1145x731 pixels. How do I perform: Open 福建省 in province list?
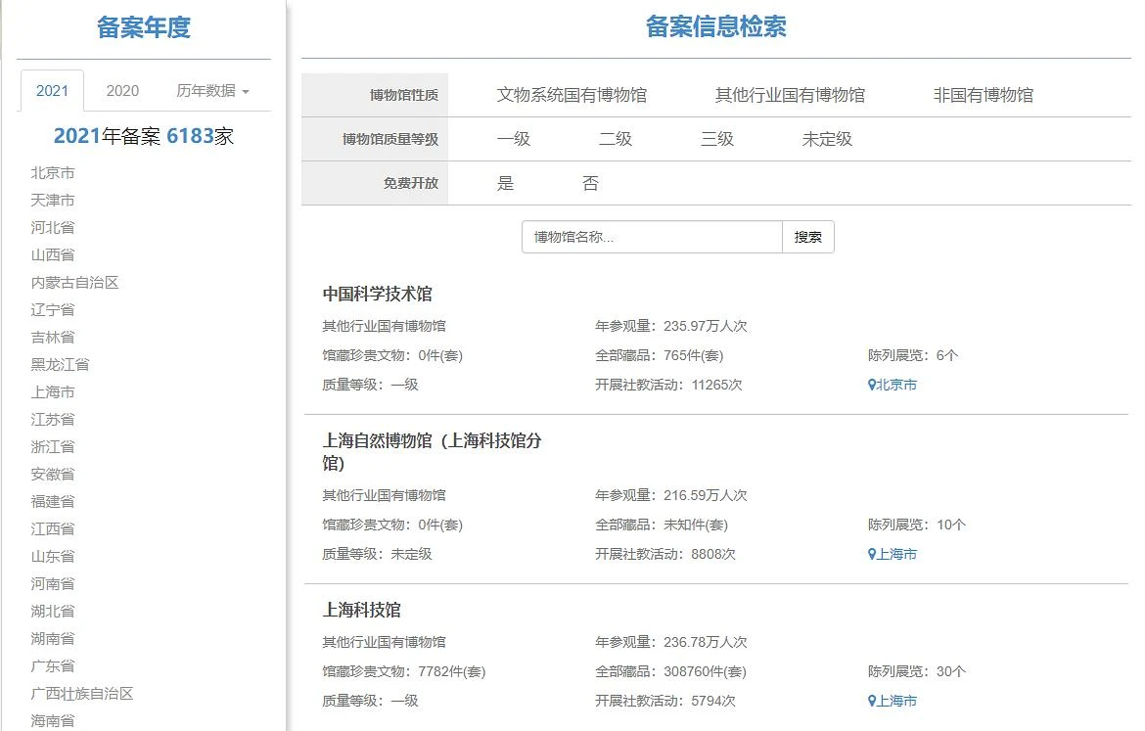(53, 502)
